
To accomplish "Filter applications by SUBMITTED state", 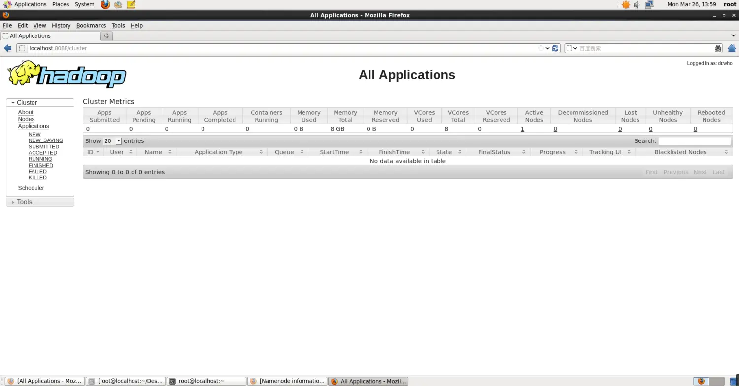I will 44,146.
